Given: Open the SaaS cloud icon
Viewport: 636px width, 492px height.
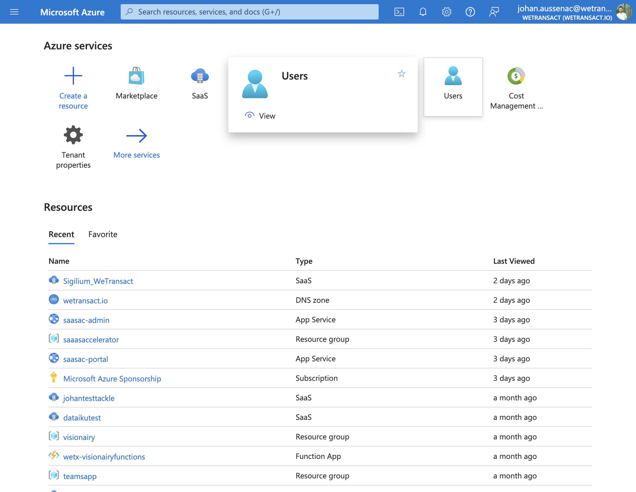Looking at the screenshot, I should 200,76.
